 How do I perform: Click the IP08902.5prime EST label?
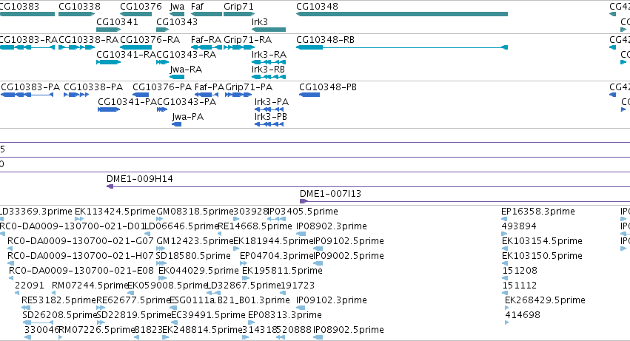(349, 330)
